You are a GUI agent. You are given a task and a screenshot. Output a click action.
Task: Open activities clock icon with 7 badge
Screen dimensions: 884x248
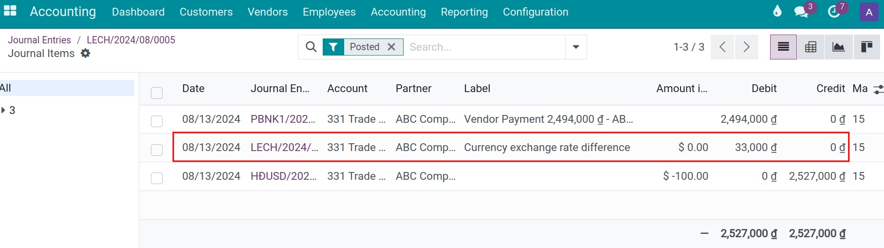click(834, 12)
